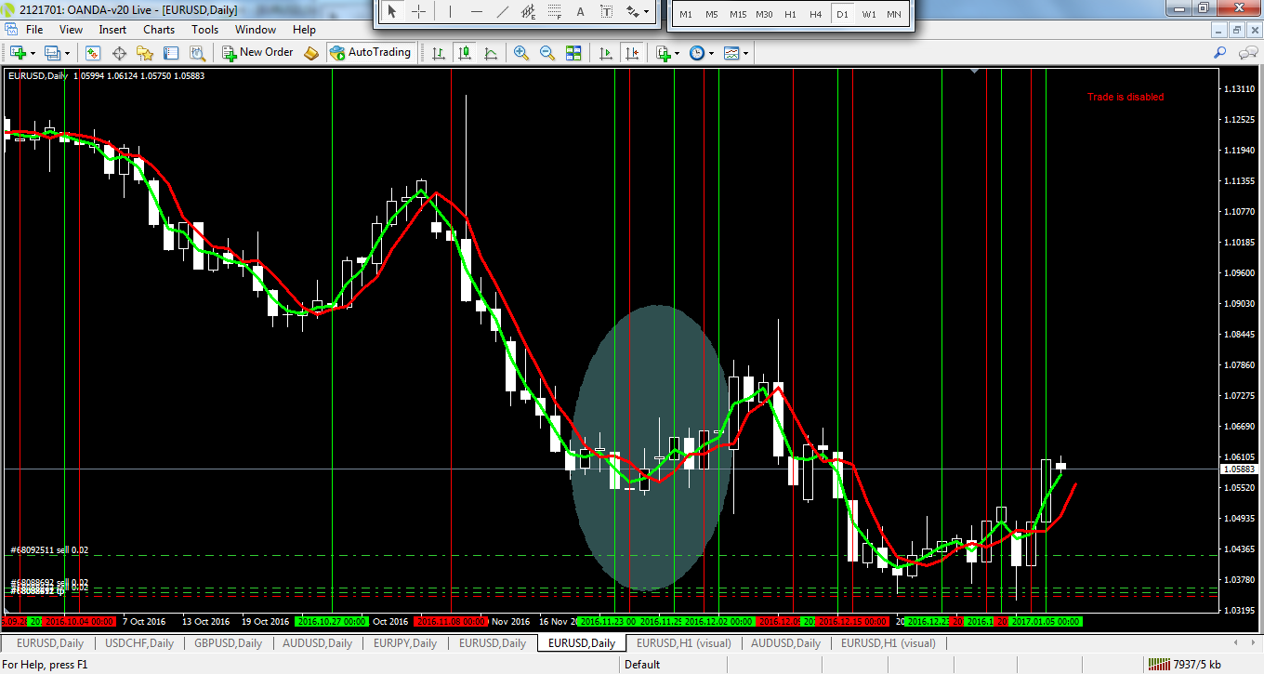Draw a horizontal line tool

(x=477, y=12)
